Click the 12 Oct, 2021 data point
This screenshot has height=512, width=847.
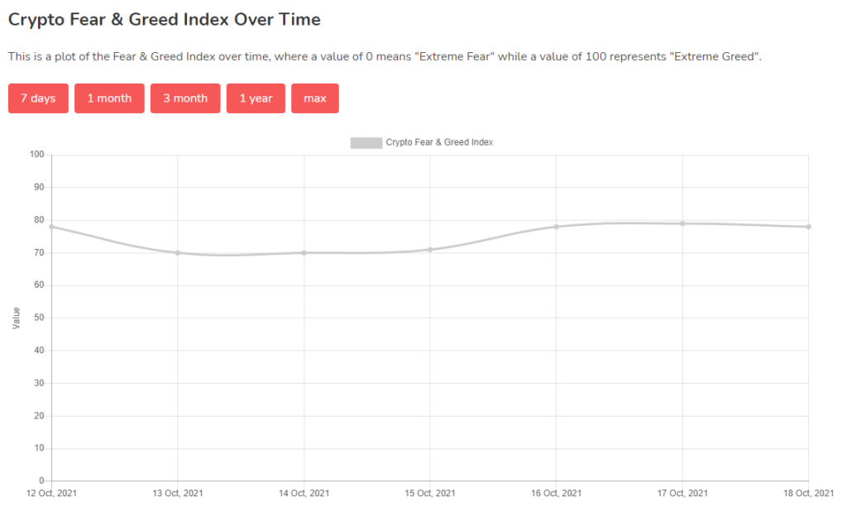click(x=52, y=227)
